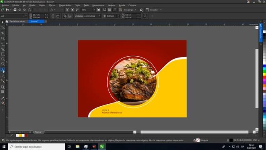Click the Undo arrow icon
Image resolution: width=266 pixels, height=150 pixels.
tap(51, 10)
